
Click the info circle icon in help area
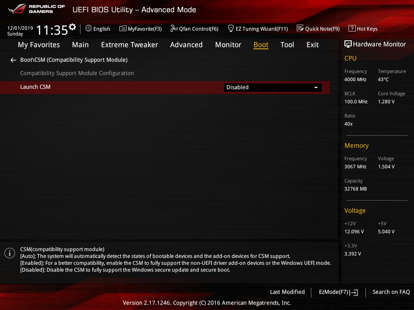pos(10,253)
